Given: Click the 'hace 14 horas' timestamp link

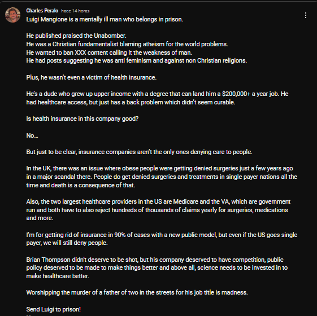Looking at the screenshot, I should [75, 11].
